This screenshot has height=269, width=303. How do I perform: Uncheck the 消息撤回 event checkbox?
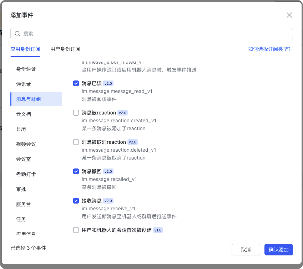tap(76, 171)
